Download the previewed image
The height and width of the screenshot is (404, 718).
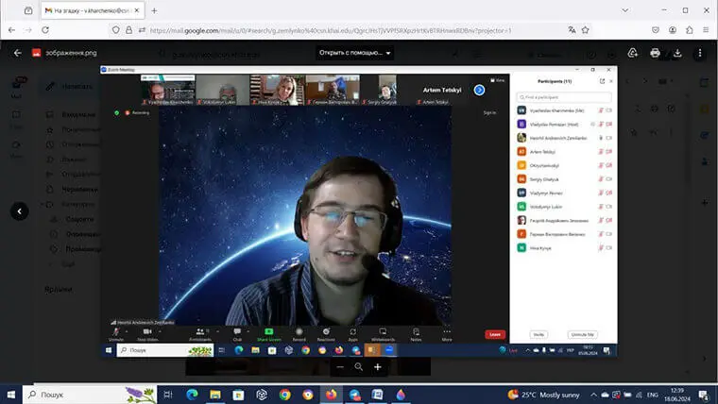[677, 53]
